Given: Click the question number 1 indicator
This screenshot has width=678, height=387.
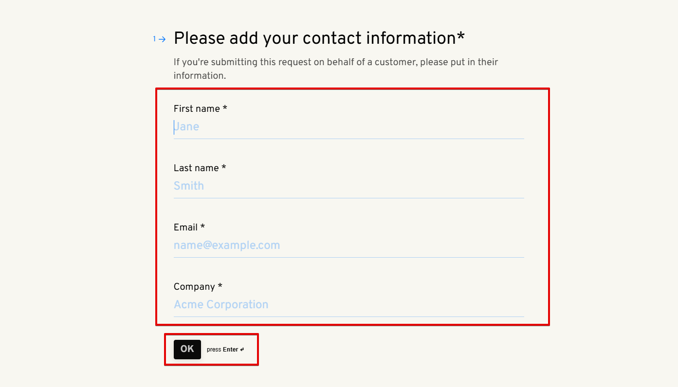Looking at the screenshot, I should pos(155,38).
